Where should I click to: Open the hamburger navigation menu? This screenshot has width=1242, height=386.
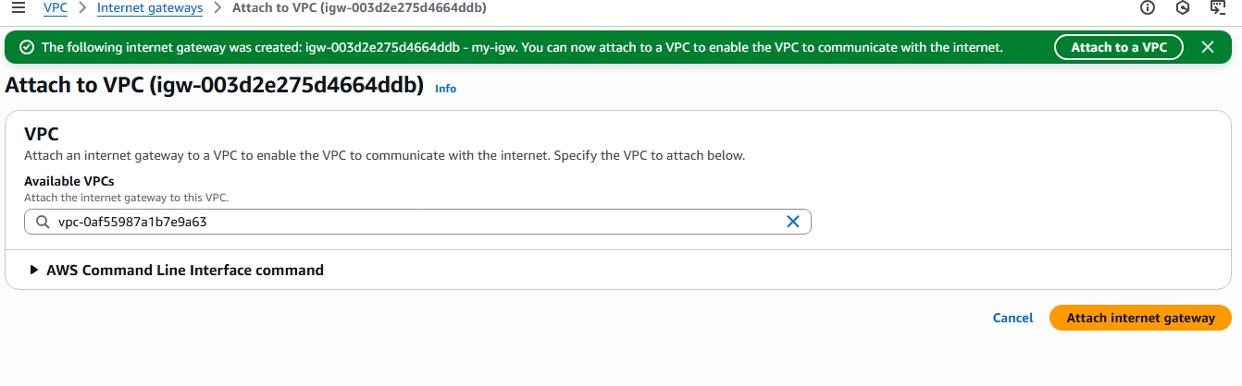[17, 8]
